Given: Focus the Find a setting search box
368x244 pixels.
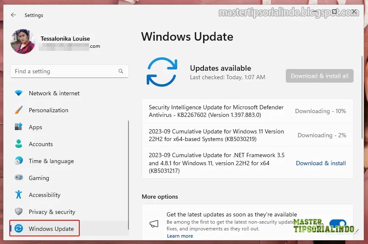Looking at the screenshot, I should tap(70, 71).
